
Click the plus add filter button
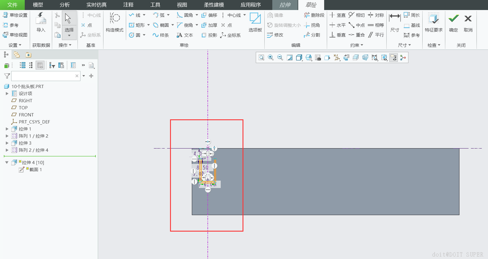click(x=91, y=76)
